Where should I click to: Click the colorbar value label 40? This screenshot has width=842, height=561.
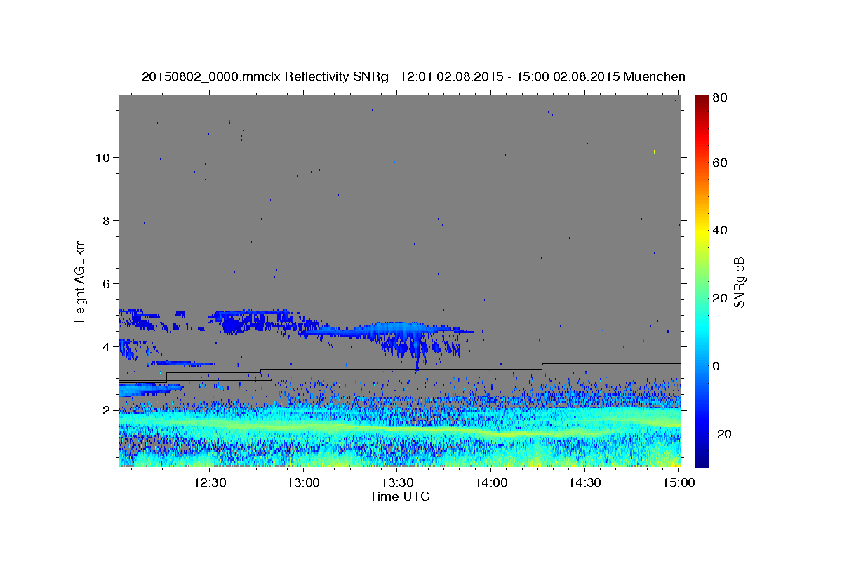[x=721, y=230]
